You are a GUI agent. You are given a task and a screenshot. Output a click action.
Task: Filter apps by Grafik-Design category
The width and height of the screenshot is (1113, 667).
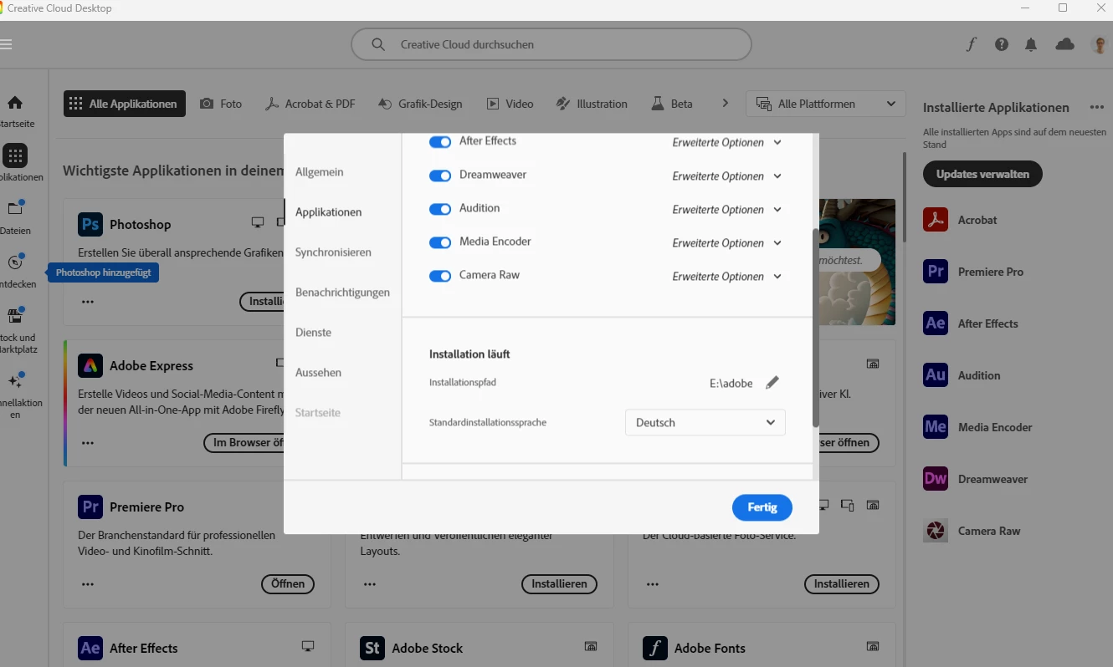(420, 104)
